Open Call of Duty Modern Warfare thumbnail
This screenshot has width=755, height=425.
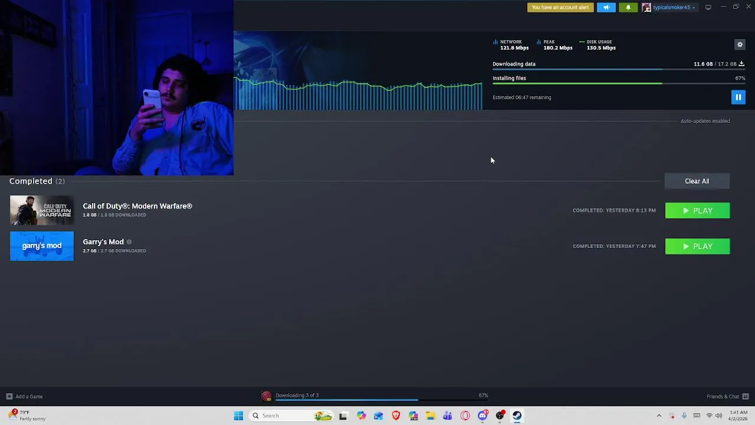click(x=42, y=211)
